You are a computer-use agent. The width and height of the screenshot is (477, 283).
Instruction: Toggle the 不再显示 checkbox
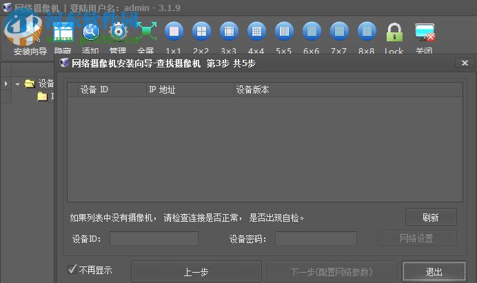coord(72,269)
